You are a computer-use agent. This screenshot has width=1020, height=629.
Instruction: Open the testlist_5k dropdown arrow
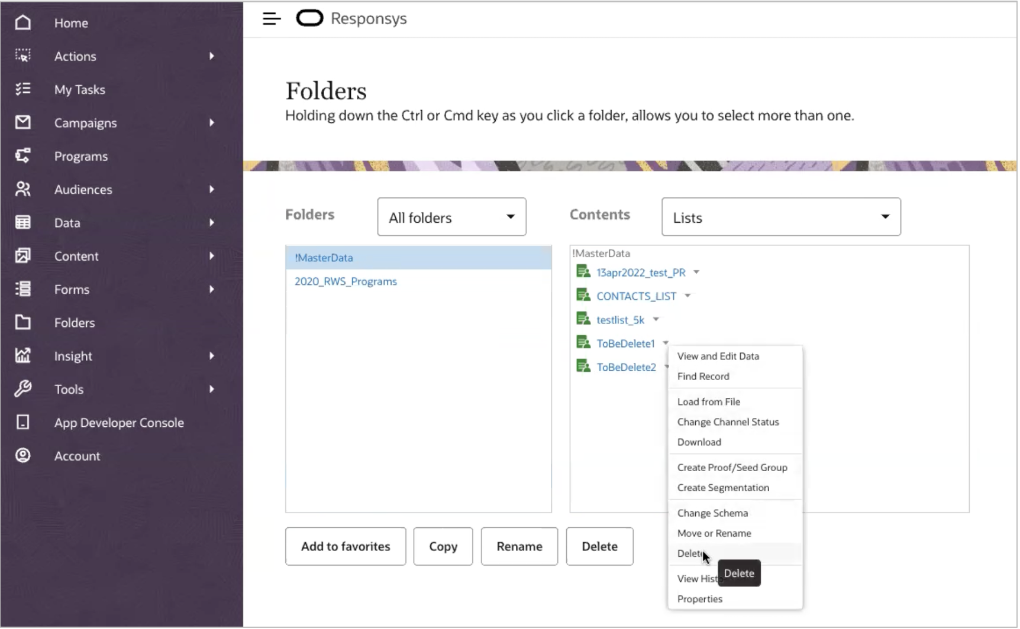(656, 320)
